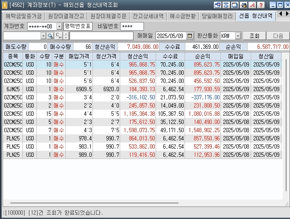Click the horizontal scrollbar below the table
The height and width of the screenshot is (219, 290).
click(x=94, y=203)
